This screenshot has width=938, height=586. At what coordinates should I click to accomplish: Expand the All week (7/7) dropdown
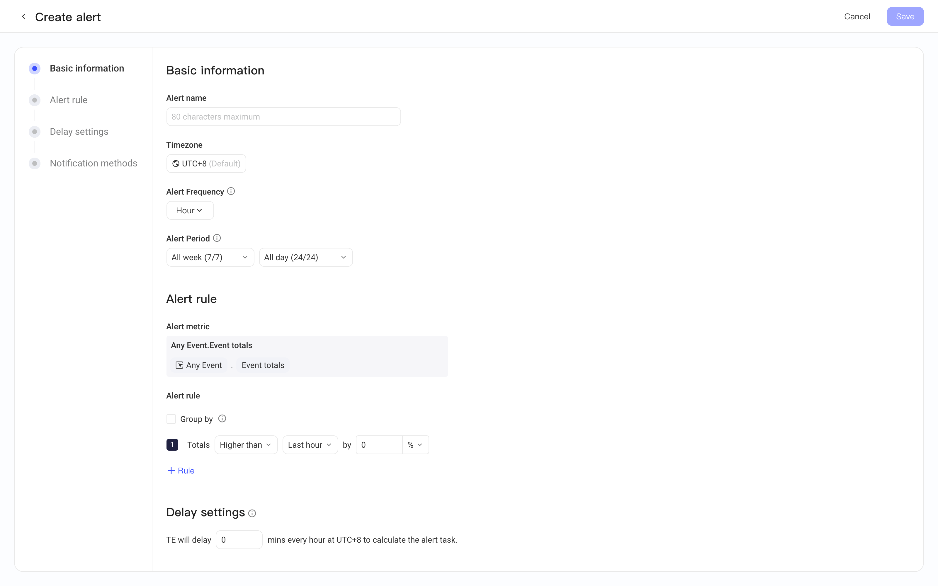[x=210, y=257]
